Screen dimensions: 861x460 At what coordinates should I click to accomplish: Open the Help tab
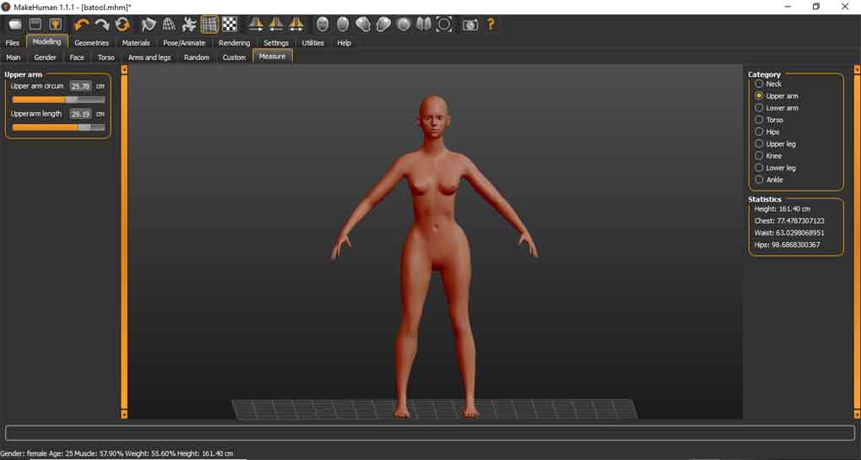pos(344,43)
